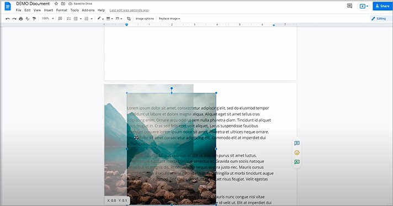Click the image rotation handle
The height and width of the screenshot is (206, 393).
172,88
